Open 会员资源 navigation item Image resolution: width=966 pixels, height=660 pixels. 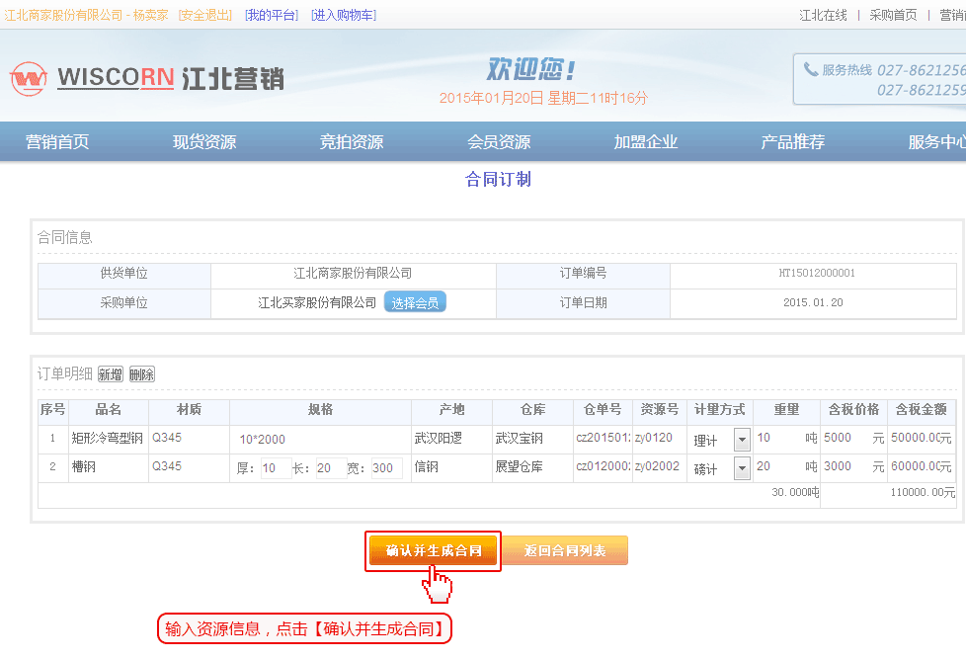point(499,141)
